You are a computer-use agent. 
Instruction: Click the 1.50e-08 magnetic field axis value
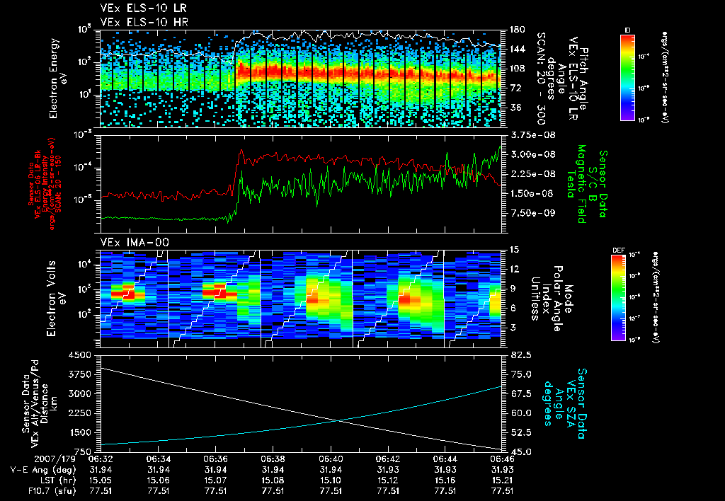click(x=532, y=194)
